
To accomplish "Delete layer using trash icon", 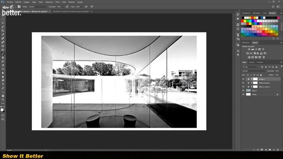I will 278,150.
